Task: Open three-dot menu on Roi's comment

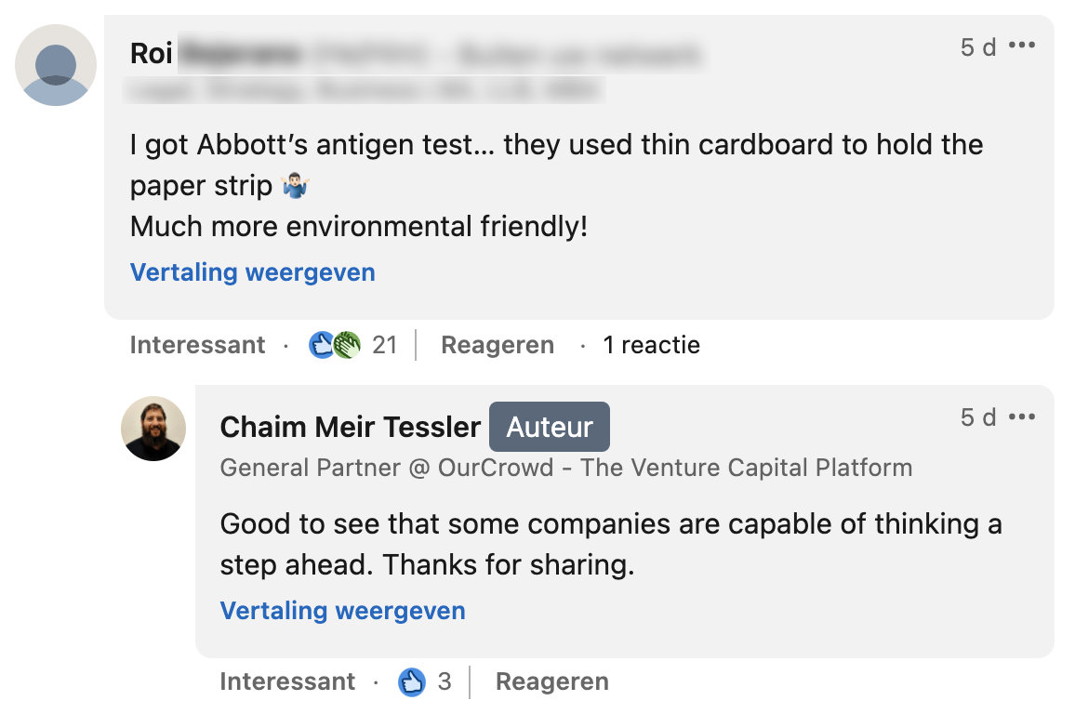Action: (x=1022, y=46)
